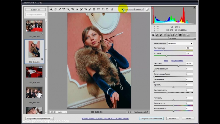Viewport: 220px width, 124px height.
Task: Uncheck the Контрольный просмотр checkbox
Action: point(123,9)
